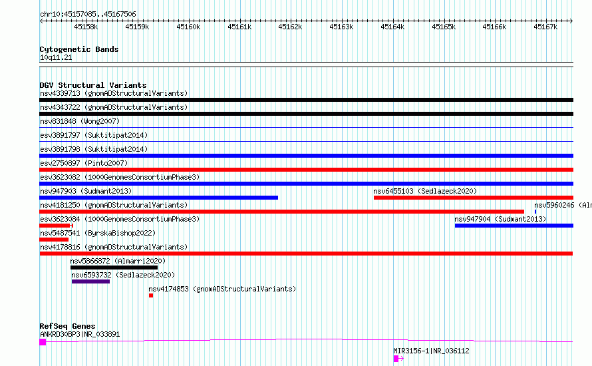Click the 45158k ruler position label
This screenshot has height=366, width=592.
pos(86,27)
